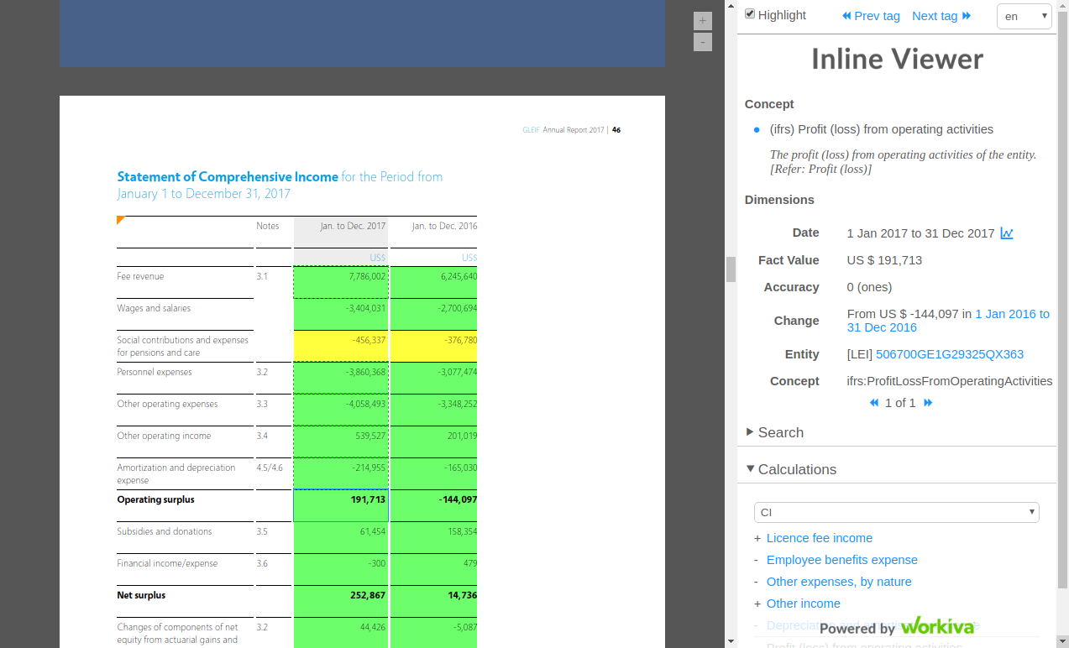Select Operating surplus 2017 value 191,713 in table
The image size is (1069, 648).
click(341, 506)
